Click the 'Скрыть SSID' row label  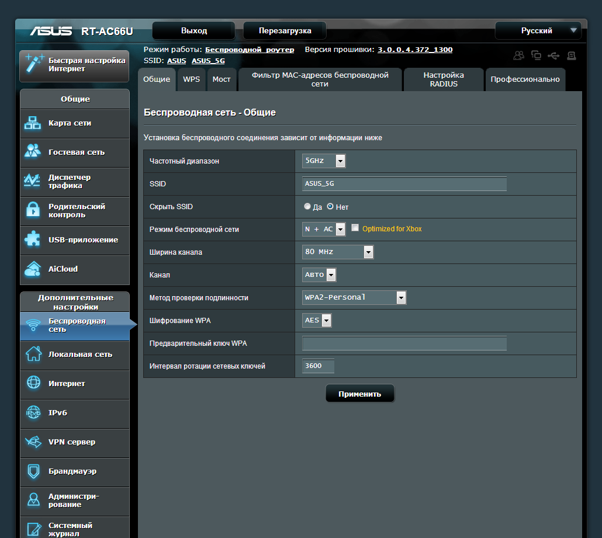[171, 207]
